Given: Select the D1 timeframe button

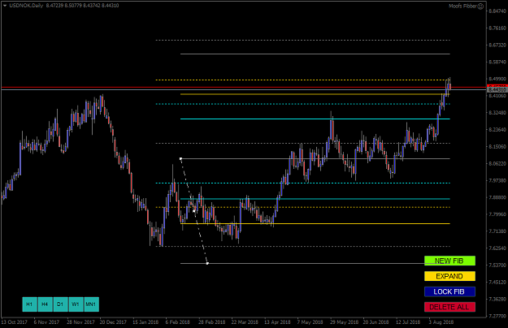Looking at the screenshot, I should pyautogui.click(x=60, y=304).
